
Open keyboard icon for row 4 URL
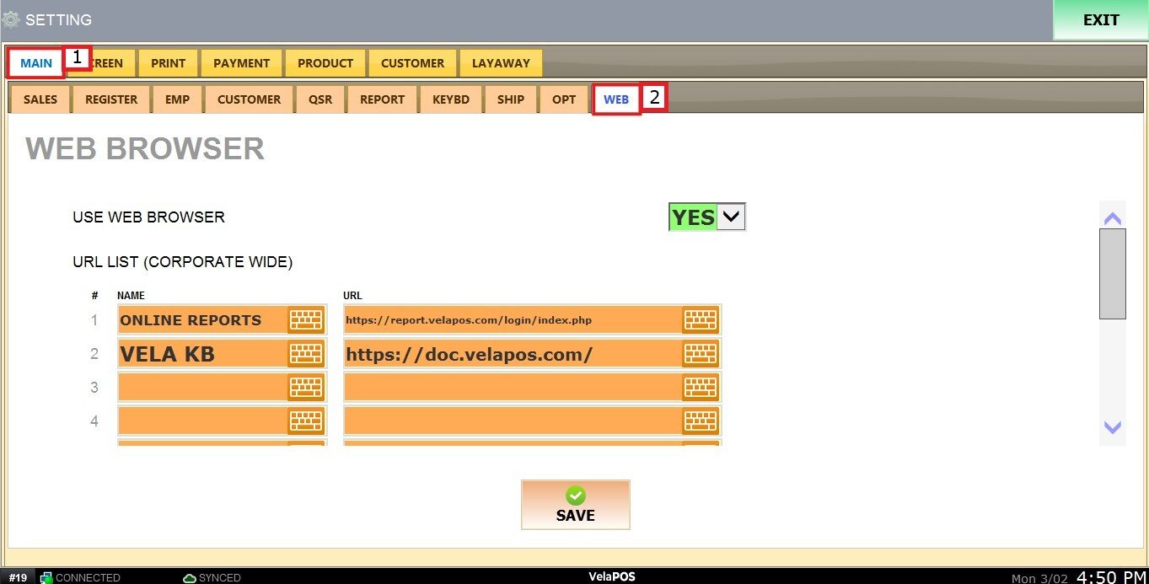[x=701, y=421]
